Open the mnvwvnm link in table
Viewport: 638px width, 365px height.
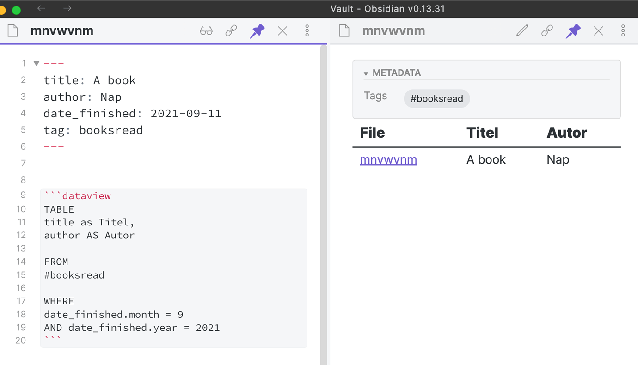coord(388,159)
